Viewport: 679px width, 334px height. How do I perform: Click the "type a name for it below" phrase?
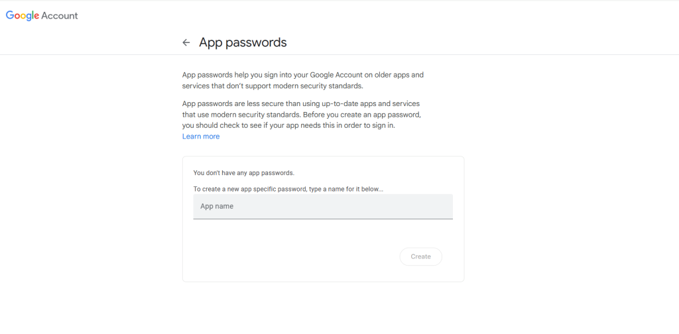point(346,189)
